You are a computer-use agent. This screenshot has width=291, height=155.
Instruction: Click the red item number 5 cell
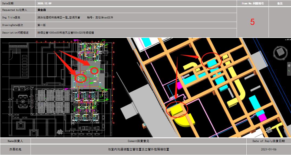click(x=252, y=22)
